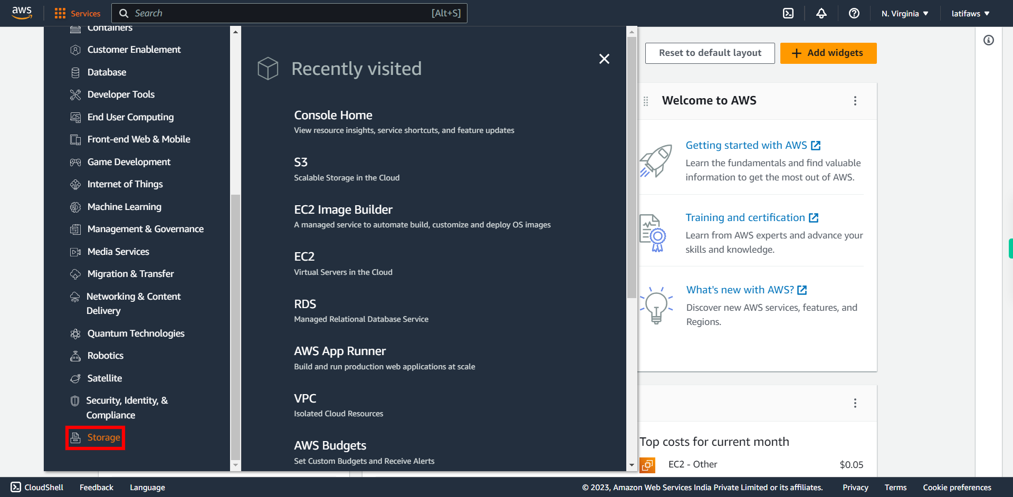Click the Robotics icon
The width and height of the screenshot is (1013, 497).
tap(75, 356)
